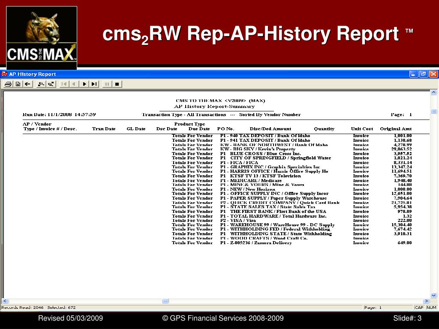Click vertical scrollbar up arrow
This screenshot has width=439, height=329.
434,93
